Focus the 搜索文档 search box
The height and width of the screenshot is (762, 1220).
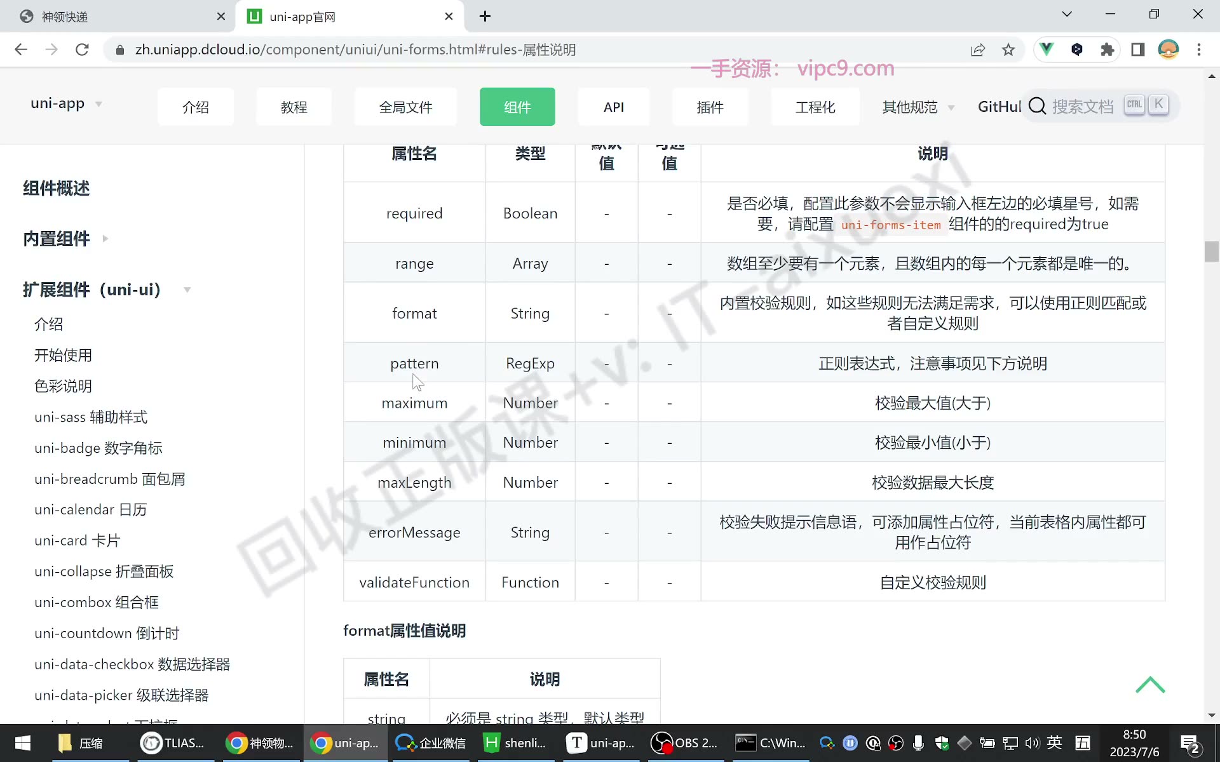point(1102,105)
